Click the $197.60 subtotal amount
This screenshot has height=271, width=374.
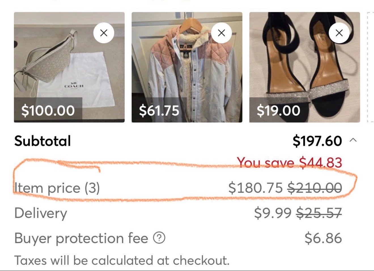[x=317, y=141]
